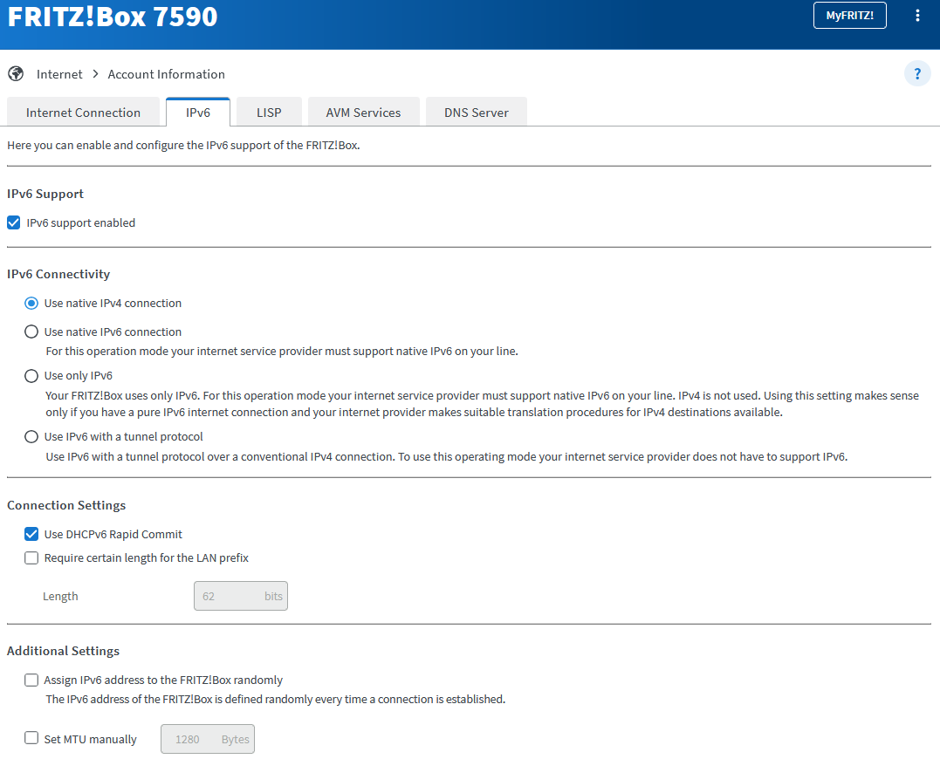Viewport: 940px width, 759px height.
Task: Enable Require certain length for LAN prefix
Action: [31, 557]
